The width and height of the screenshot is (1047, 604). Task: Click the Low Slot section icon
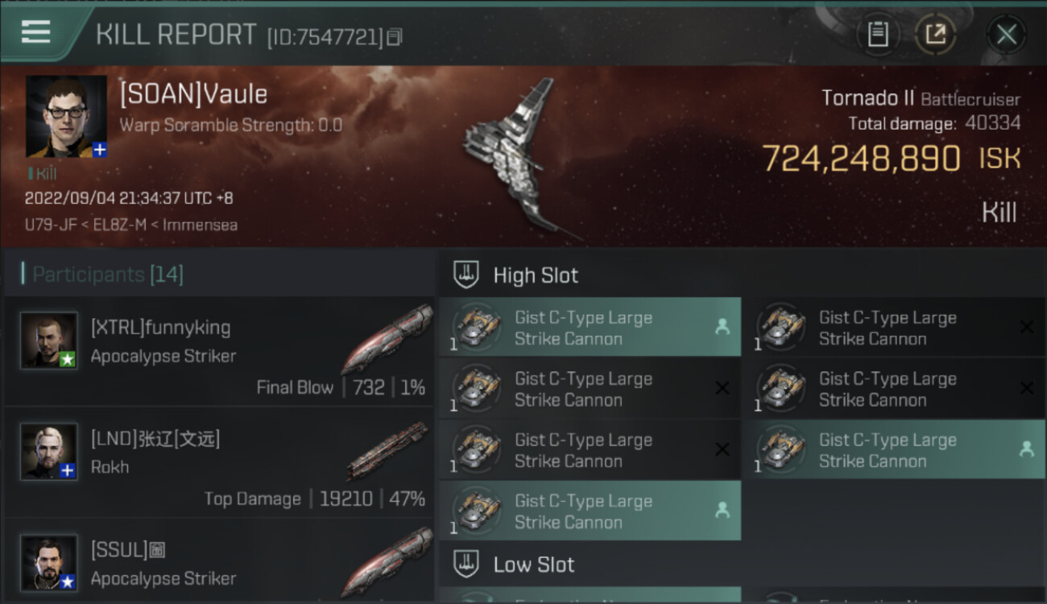point(467,564)
